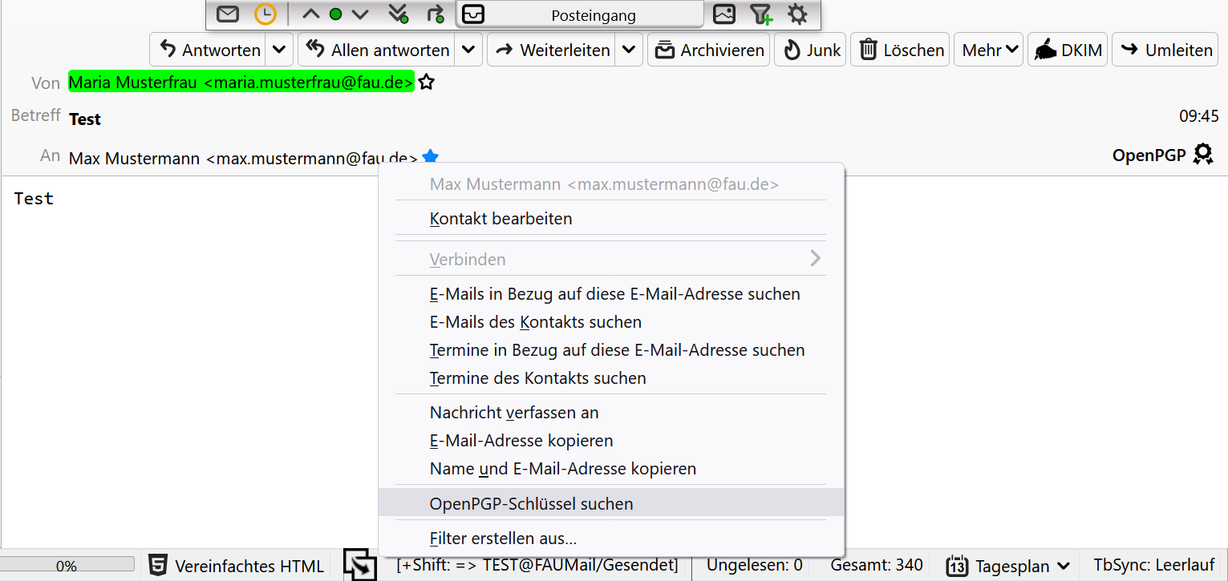The width and height of the screenshot is (1228, 581).
Task: Open the Mehr dropdown menu
Action: click(989, 50)
